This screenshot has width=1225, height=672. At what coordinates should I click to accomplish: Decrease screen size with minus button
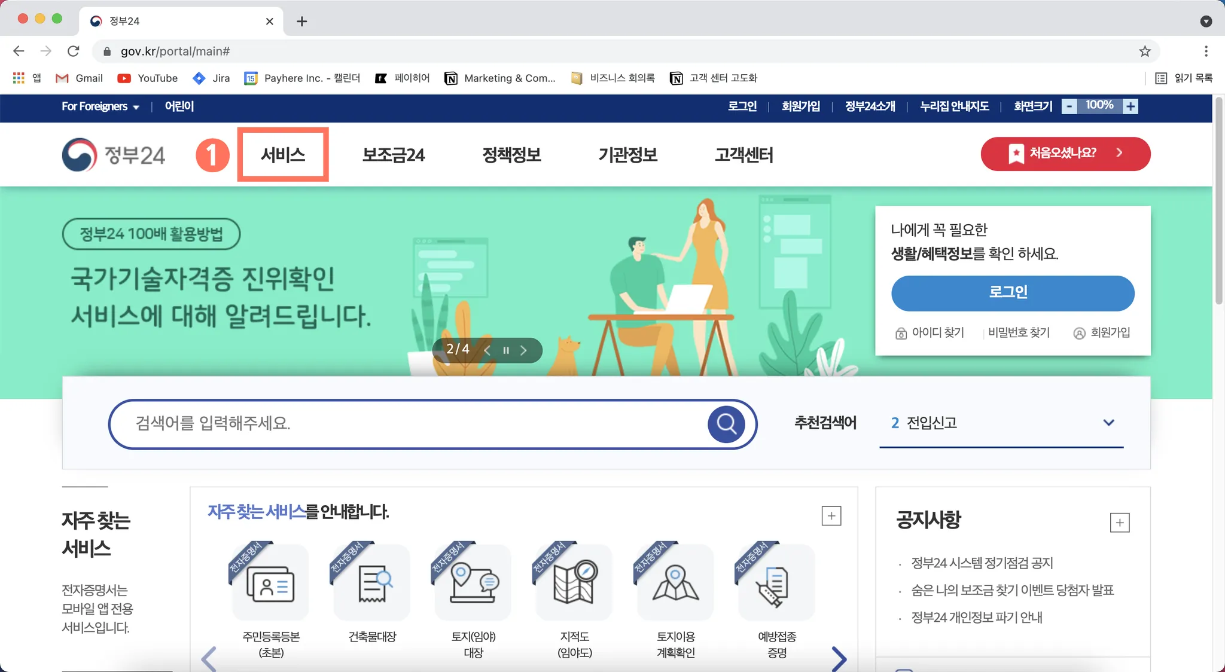[1069, 106]
